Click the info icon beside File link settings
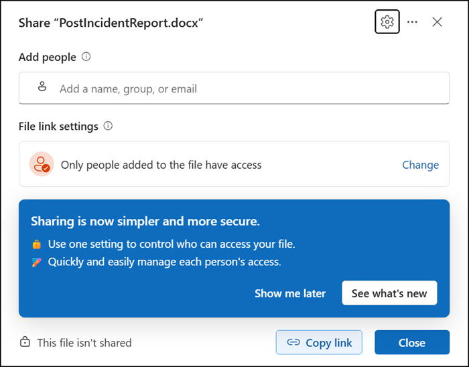The image size is (469, 367). coord(108,126)
